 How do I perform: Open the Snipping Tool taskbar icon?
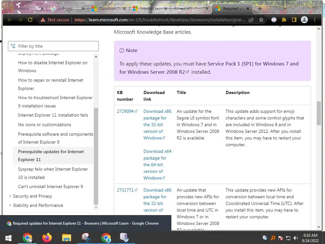[x=86, y=238]
